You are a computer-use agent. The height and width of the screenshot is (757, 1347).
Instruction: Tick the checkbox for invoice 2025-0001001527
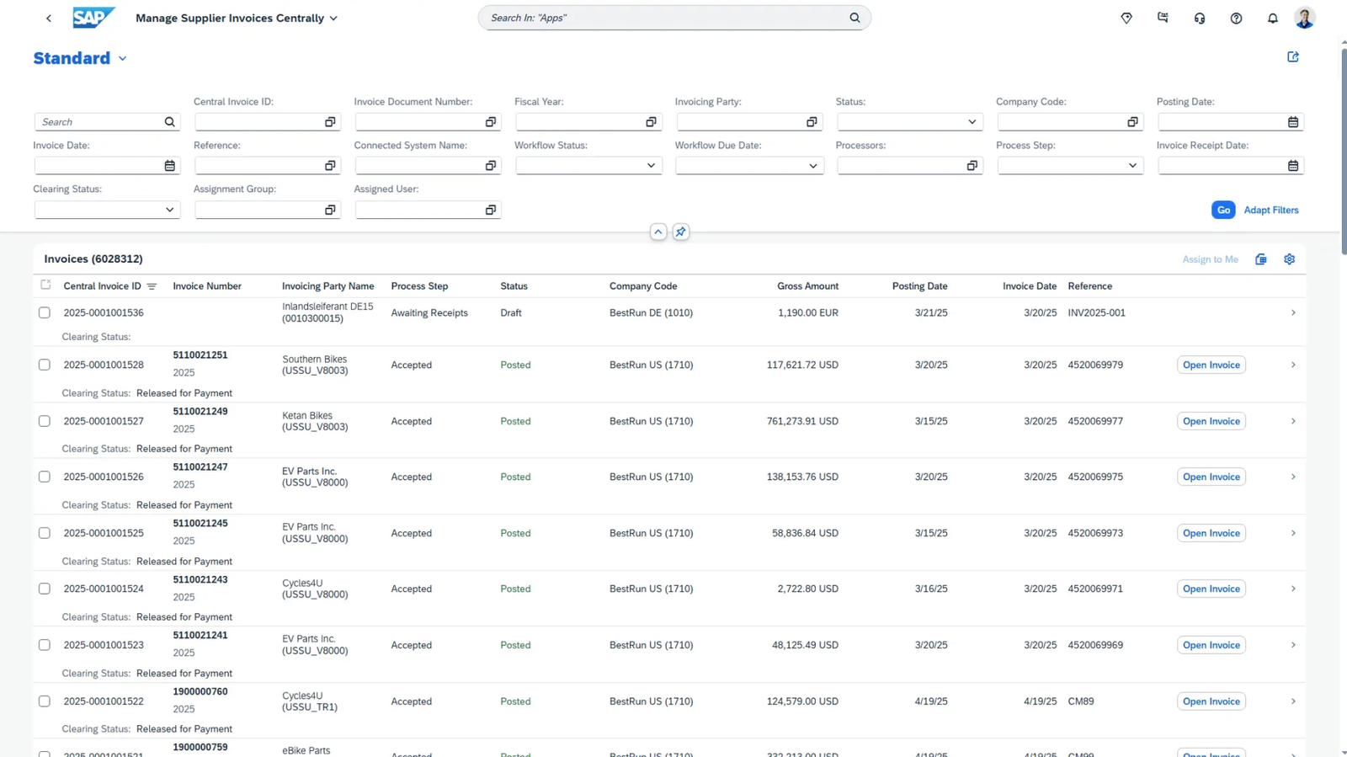[x=45, y=421]
